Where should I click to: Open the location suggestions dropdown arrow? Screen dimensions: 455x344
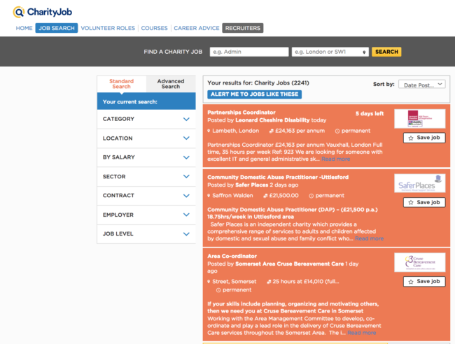[x=365, y=52]
